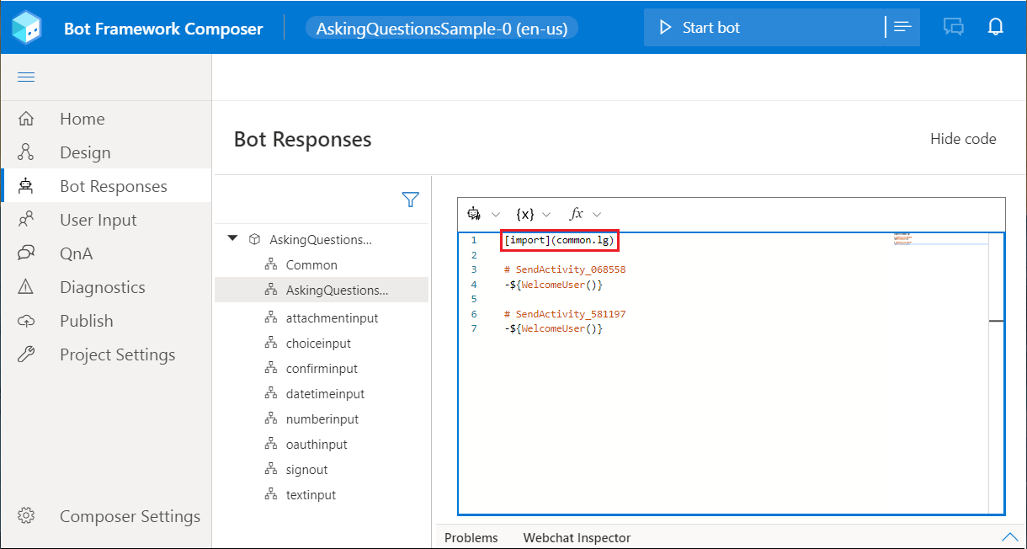Open the template reference bot icon dropdown
Screen dimensions: 1027x549
pyautogui.click(x=483, y=214)
